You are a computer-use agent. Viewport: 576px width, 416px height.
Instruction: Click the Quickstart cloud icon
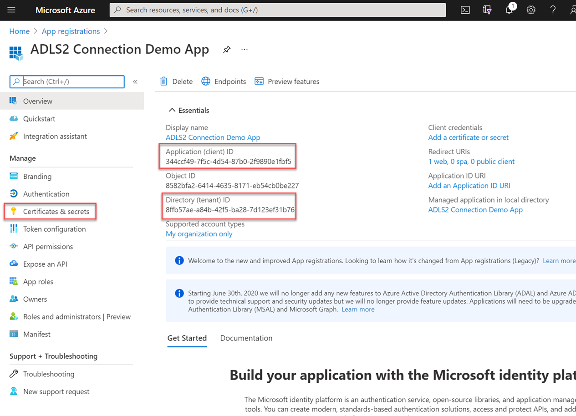14,118
